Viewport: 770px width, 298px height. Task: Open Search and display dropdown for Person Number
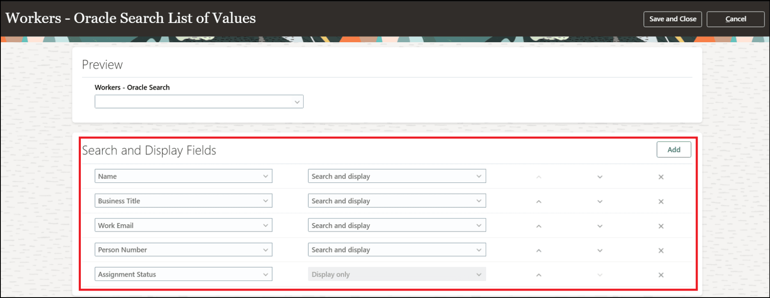[x=397, y=250]
